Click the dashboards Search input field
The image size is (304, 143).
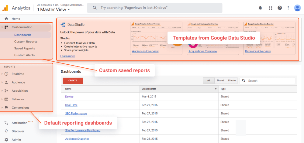tap(267, 81)
